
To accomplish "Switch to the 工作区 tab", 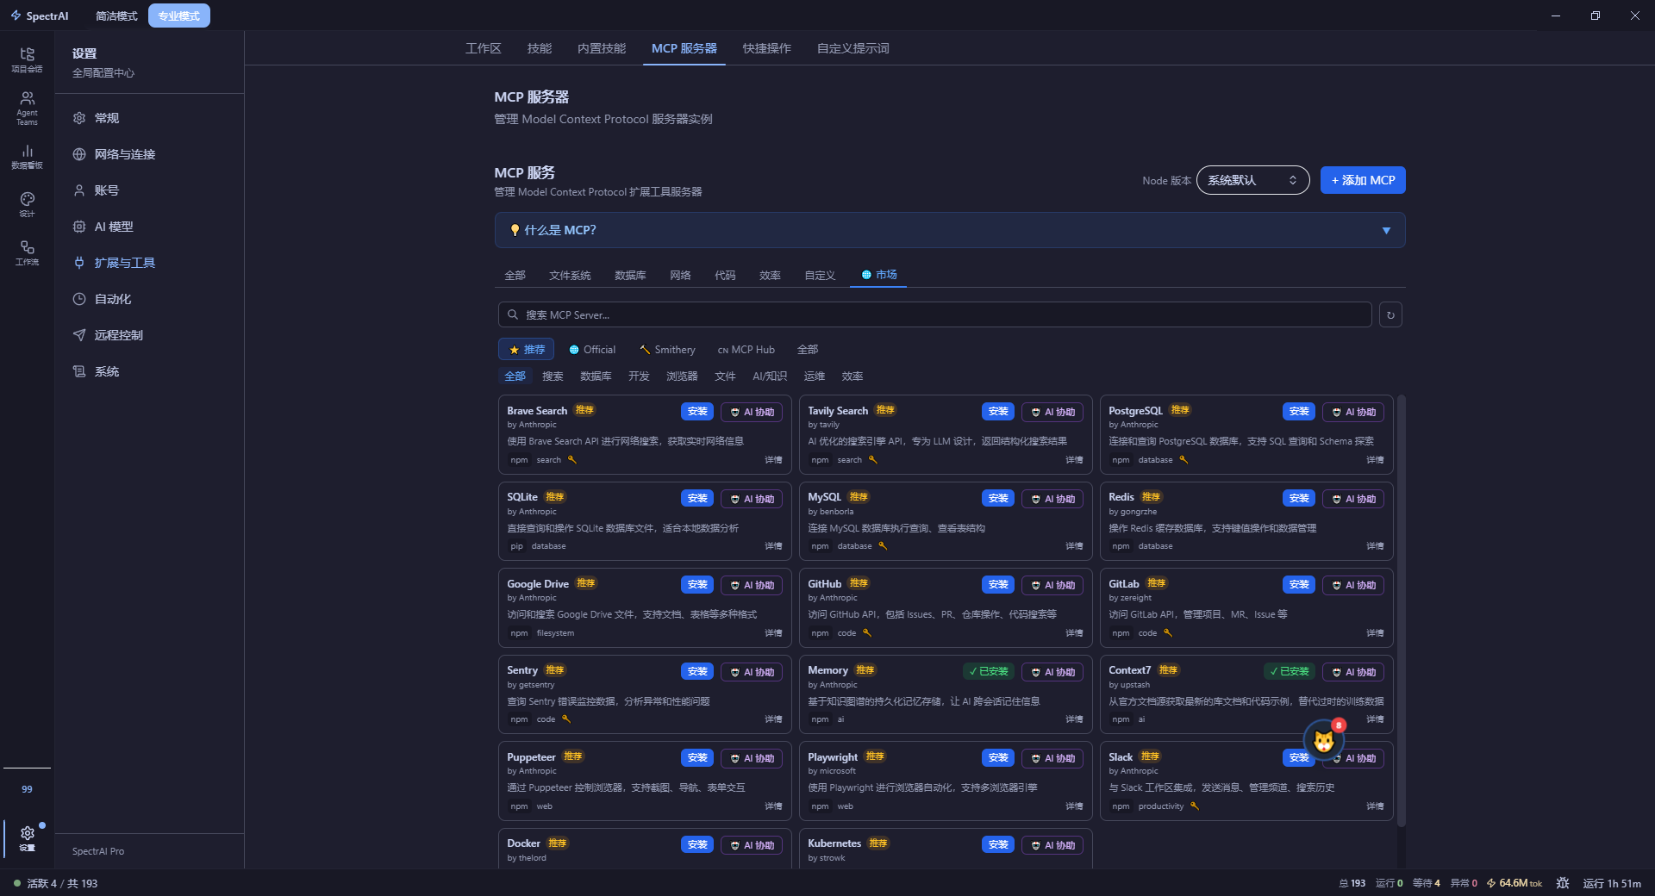I will pos(484,48).
